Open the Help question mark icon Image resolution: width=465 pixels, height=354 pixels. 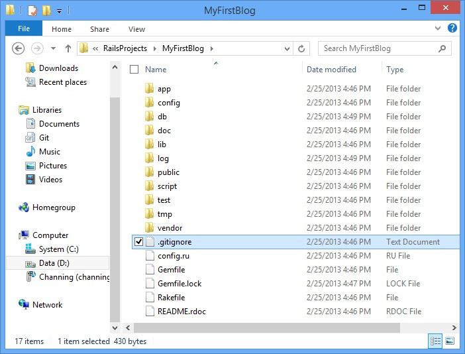coord(452,29)
